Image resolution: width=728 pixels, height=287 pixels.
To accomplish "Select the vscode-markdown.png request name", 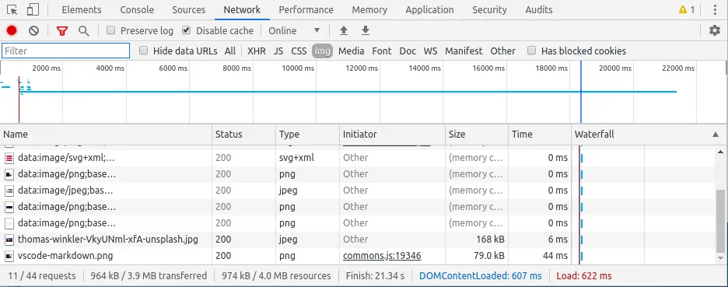I will 65,256.
